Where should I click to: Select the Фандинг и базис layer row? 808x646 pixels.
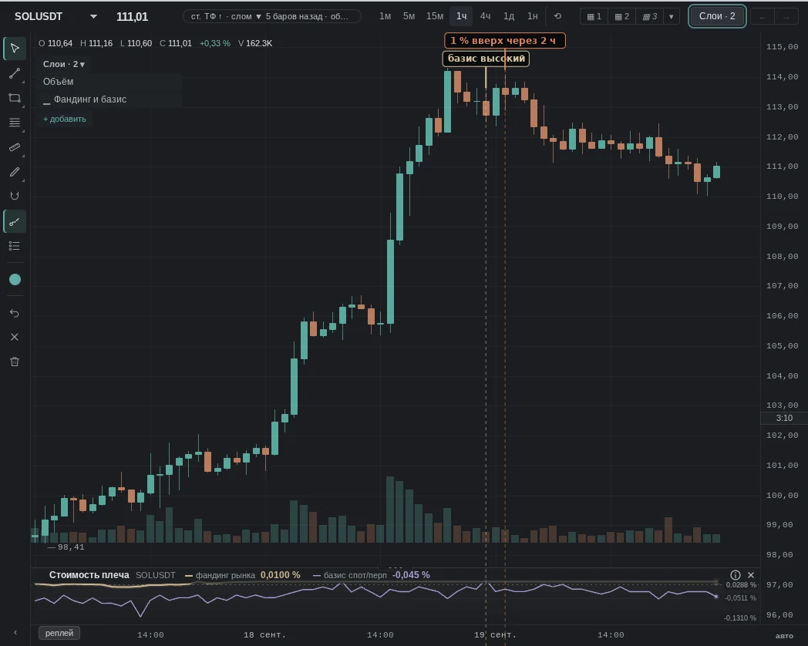(109, 99)
